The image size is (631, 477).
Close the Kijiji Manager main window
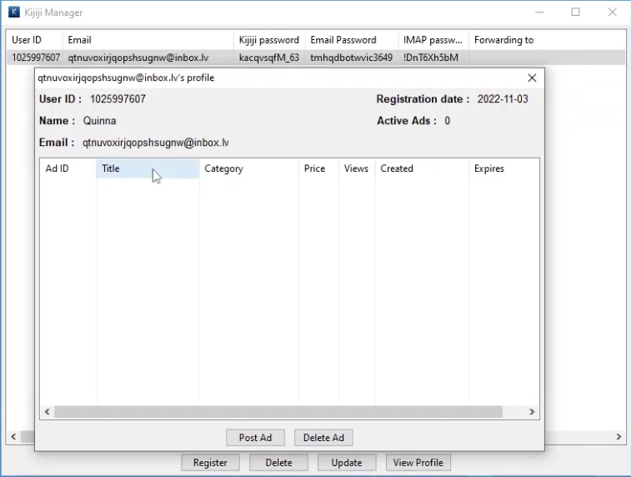612,12
